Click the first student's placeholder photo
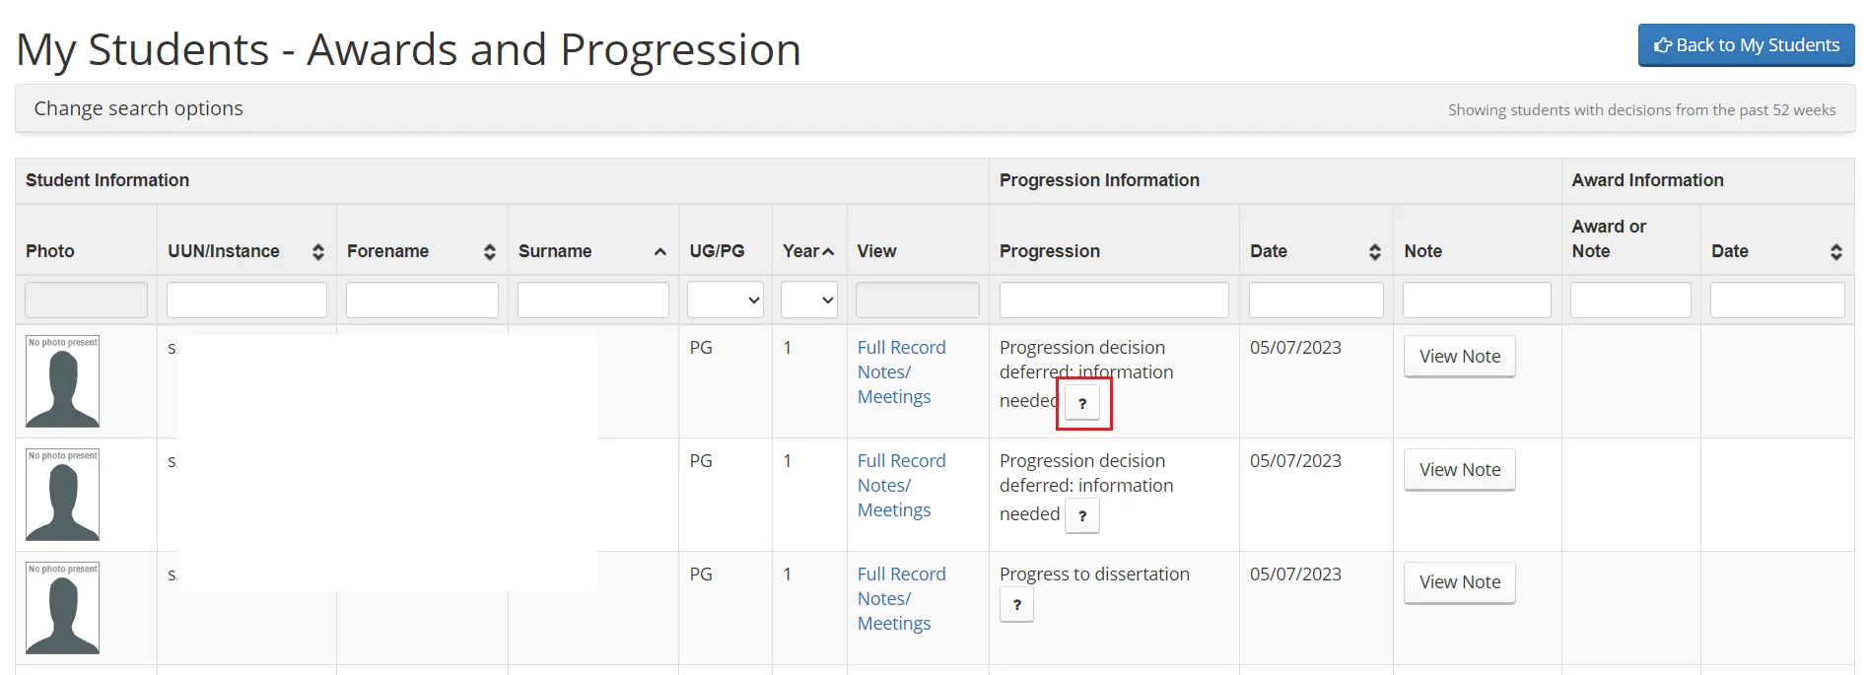Viewport: 1869px width, 675px height. 61,381
